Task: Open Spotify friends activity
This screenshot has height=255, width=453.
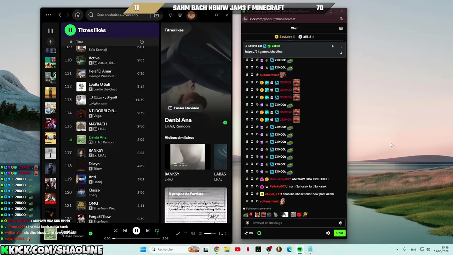Action: tap(180, 15)
